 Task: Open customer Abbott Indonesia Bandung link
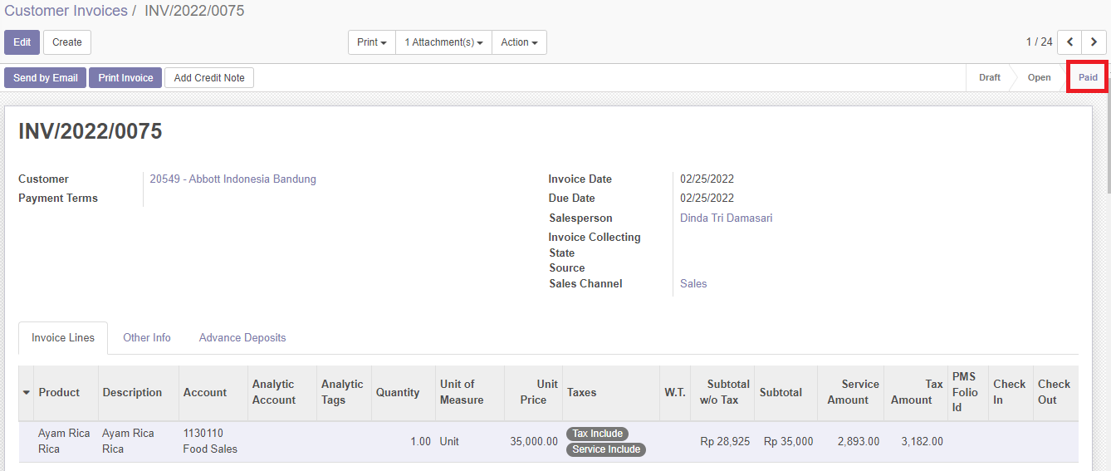232,179
